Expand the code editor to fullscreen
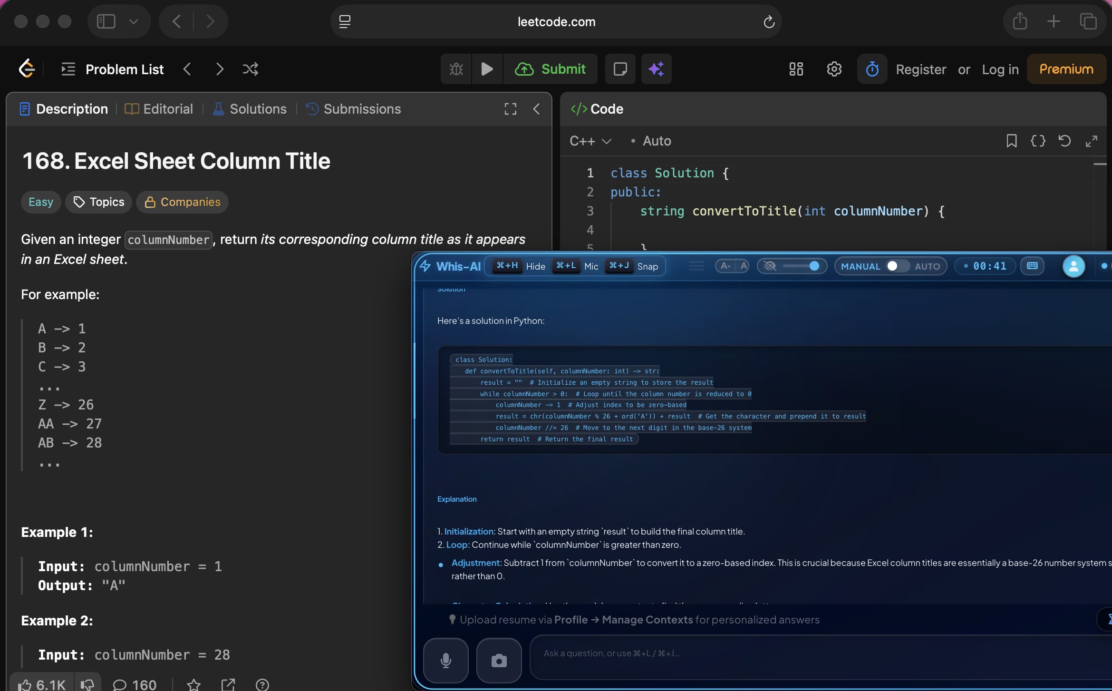This screenshot has height=691, width=1112. click(x=1092, y=141)
